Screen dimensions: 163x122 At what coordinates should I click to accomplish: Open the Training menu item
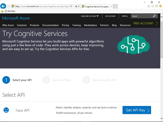(76, 25)
